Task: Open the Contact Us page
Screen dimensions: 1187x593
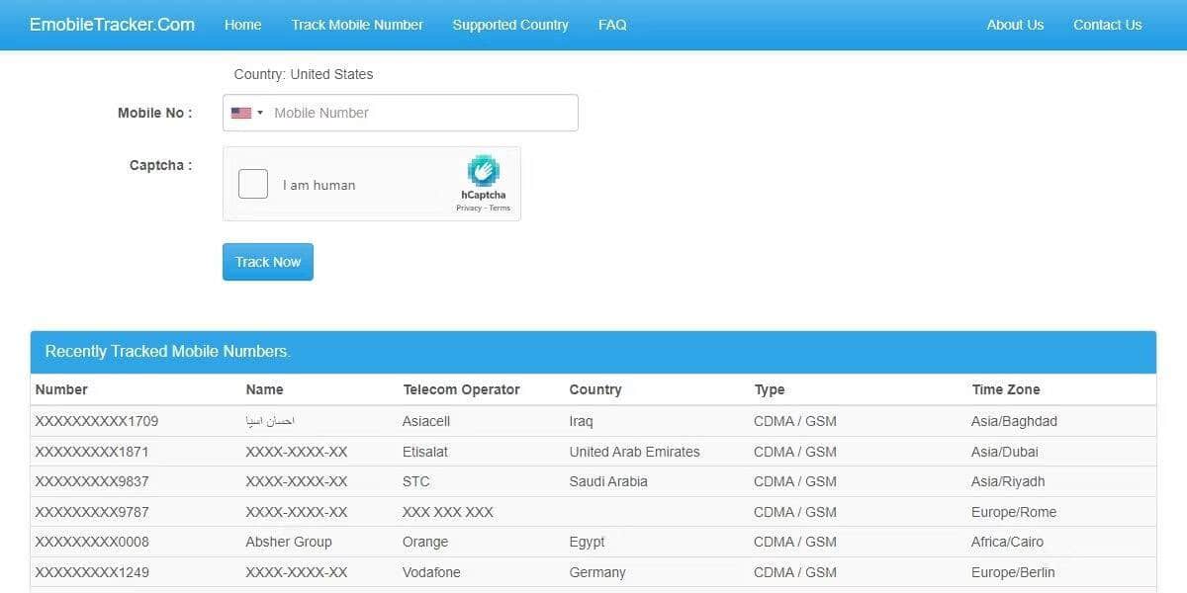Action: [x=1107, y=25]
